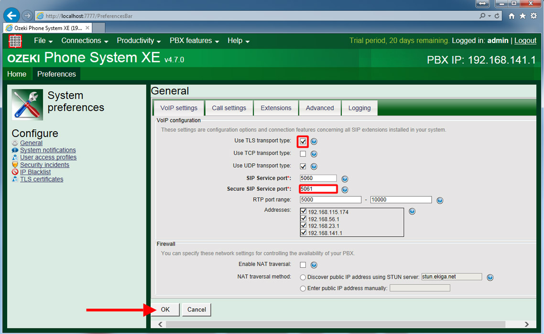Click the System preferences wrench and screwdriver icon
Viewport: 544px width, 334px height.
(x=27, y=104)
